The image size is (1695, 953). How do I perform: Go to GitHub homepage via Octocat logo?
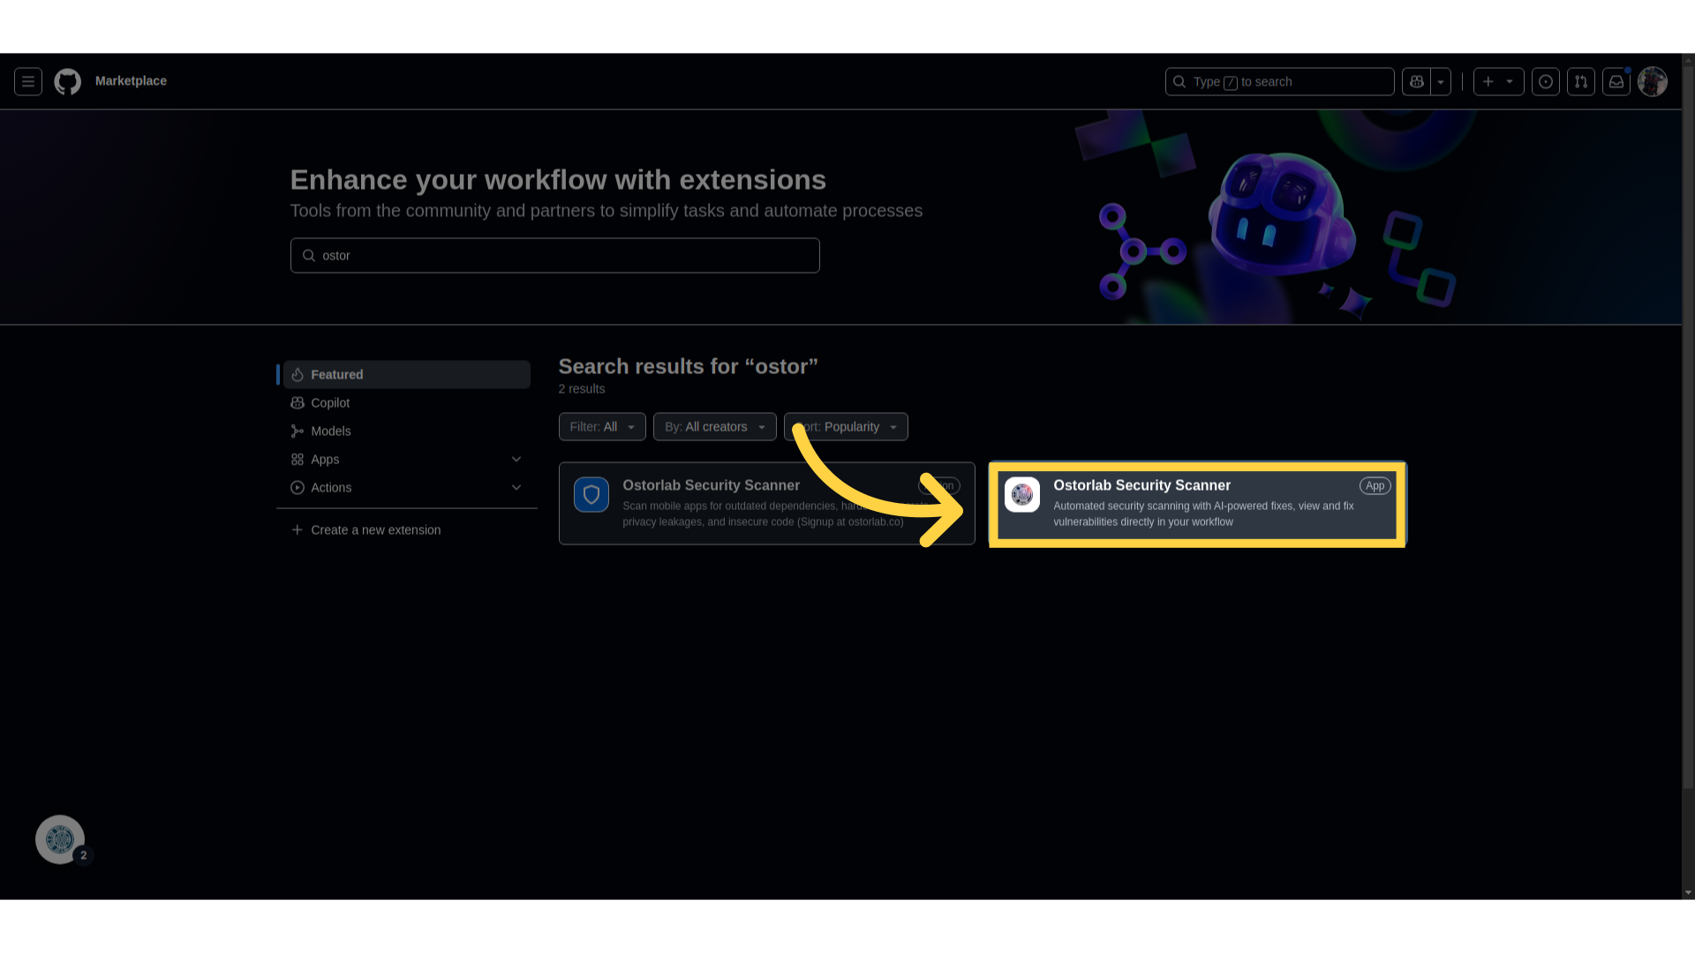tap(68, 81)
